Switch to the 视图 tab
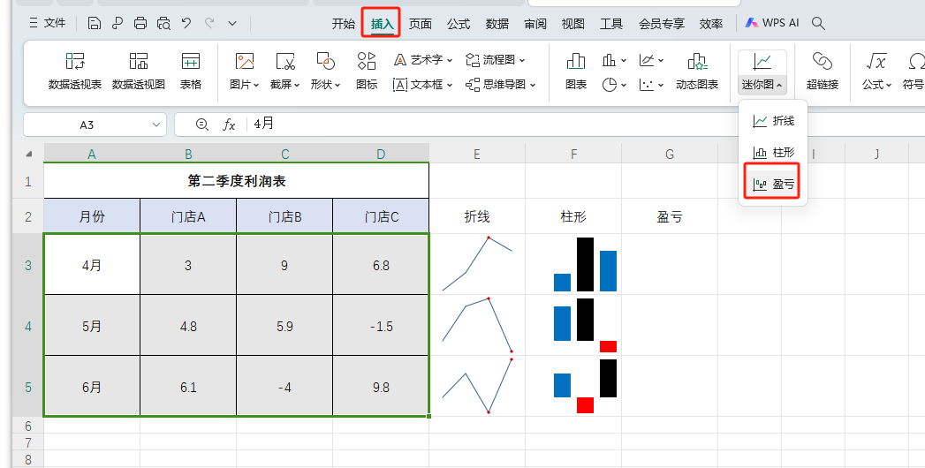925x468 pixels. click(x=572, y=24)
